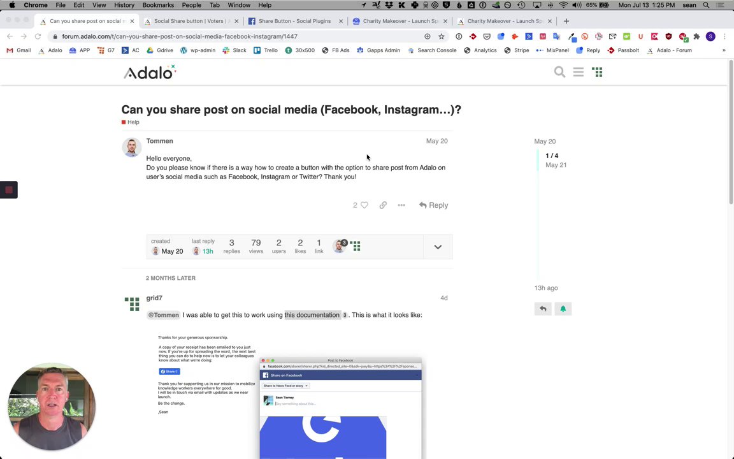Switch to Social Share button | Voters tab

click(x=190, y=21)
